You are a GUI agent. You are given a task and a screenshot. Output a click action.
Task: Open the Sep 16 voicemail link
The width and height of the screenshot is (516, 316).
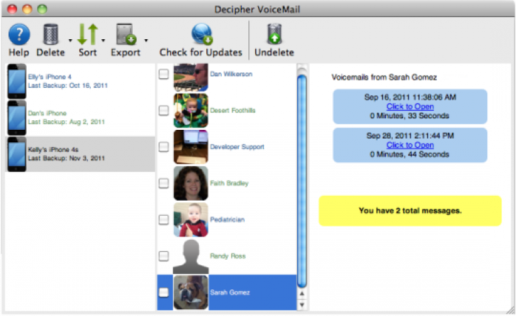click(x=410, y=106)
